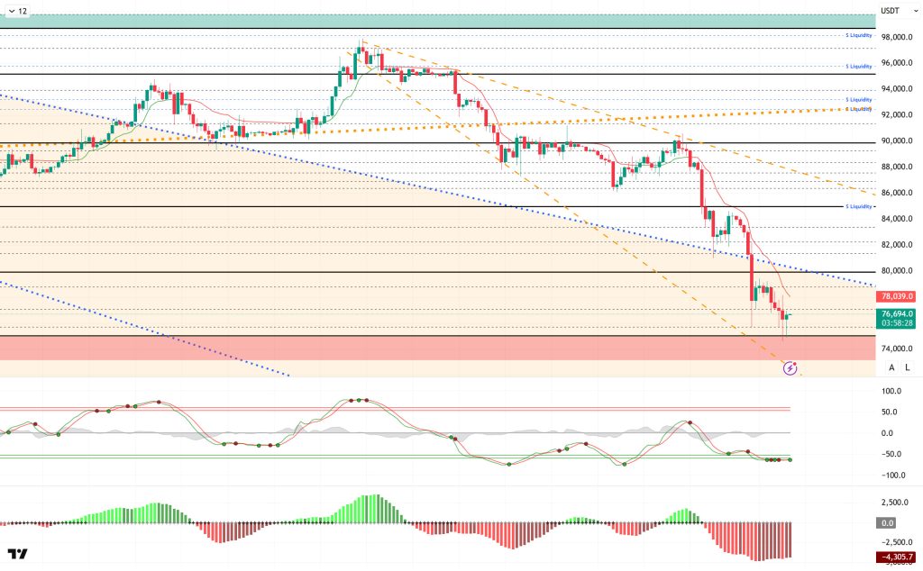
Task: Click the -4,305.7 histogram value label
Action: click(898, 557)
